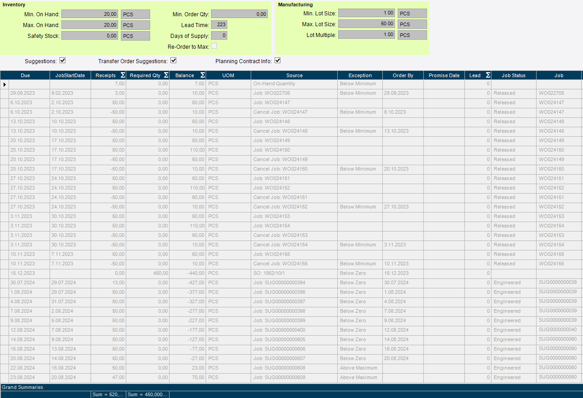Click the 9.02.2023 JobStartDate cell
Screen dimensions: 583x398
pos(70,93)
